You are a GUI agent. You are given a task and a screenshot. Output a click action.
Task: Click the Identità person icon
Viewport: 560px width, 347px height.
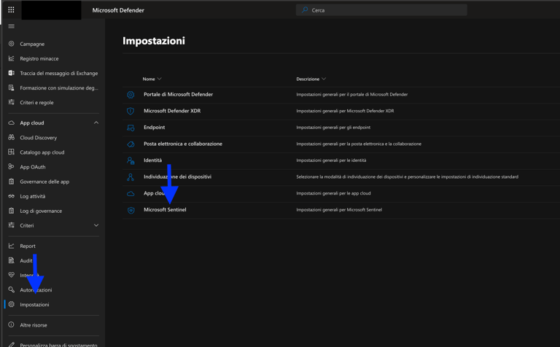click(x=131, y=160)
